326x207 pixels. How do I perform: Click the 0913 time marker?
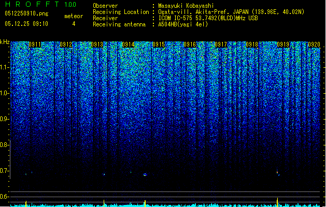(x=97, y=45)
